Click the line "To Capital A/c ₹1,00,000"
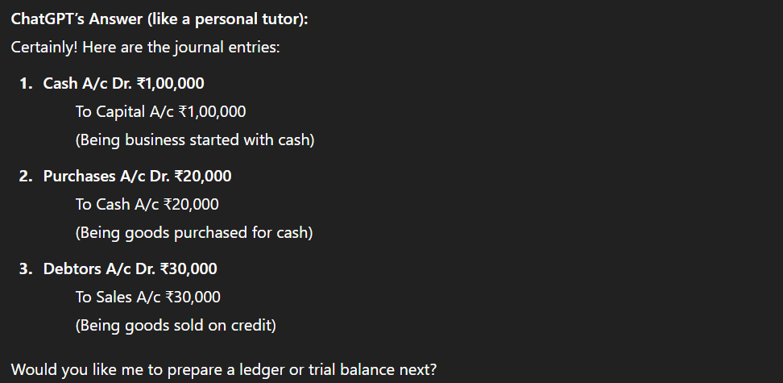The width and height of the screenshot is (783, 383). coord(160,111)
